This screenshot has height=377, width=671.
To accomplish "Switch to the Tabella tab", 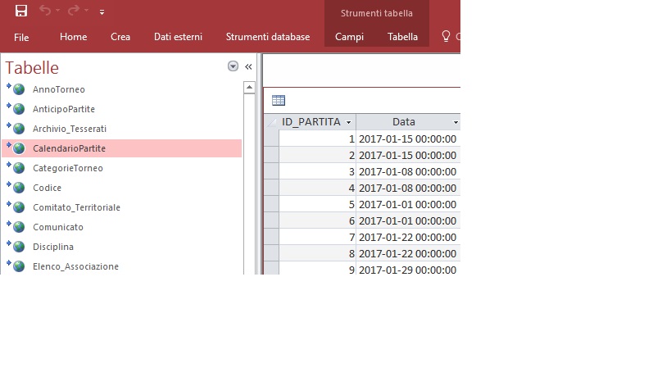I will coord(402,37).
